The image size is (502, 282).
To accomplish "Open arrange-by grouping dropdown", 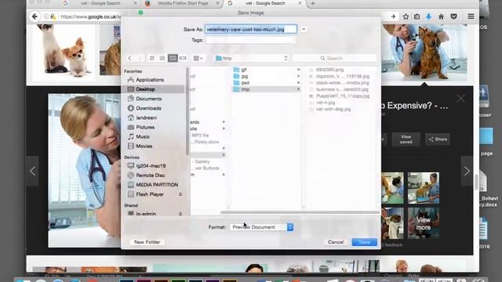I will point(198,58).
